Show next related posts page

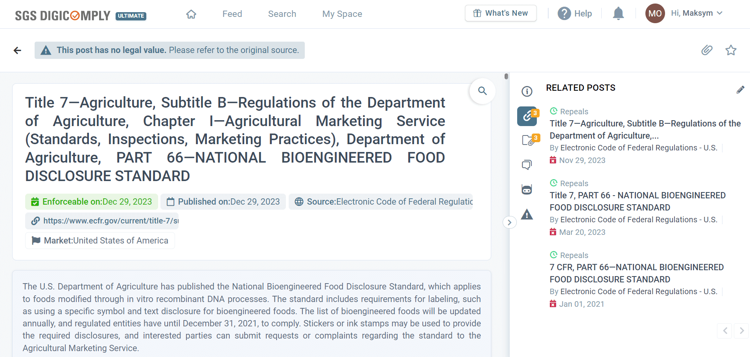pos(742,331)
